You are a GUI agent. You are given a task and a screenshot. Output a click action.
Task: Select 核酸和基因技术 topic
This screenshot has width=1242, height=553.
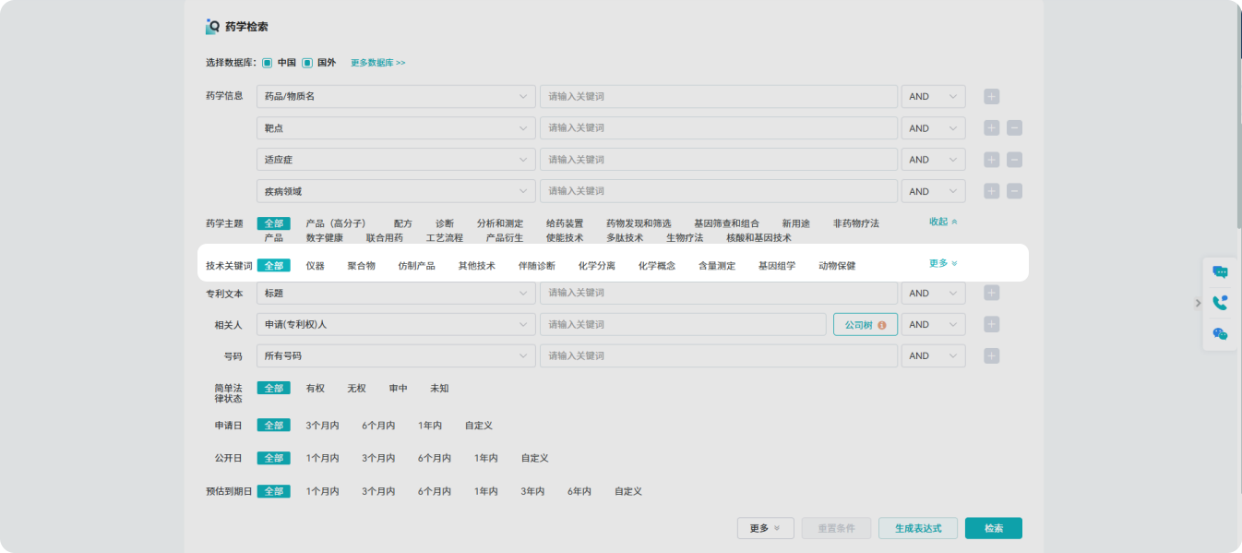click(x=758, y=237)
